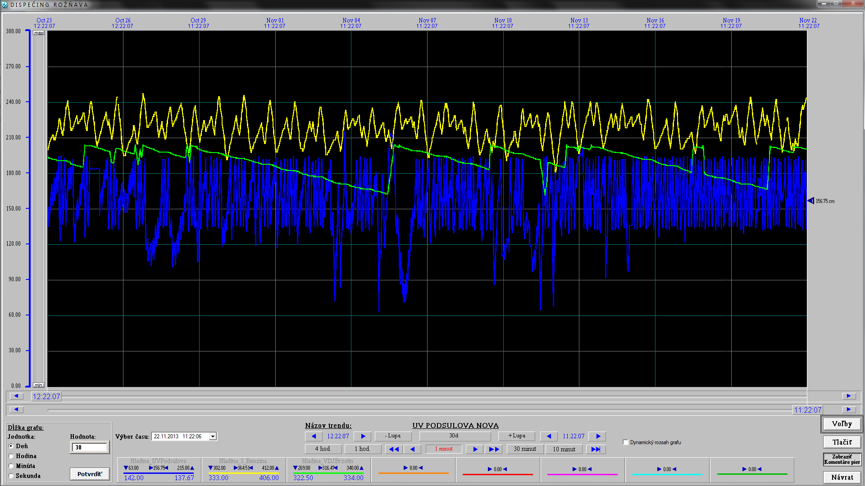Screen dimensions: 865x486
Task: Click the Hladina_UVPodsulova trend label
Action: [158, 461]
